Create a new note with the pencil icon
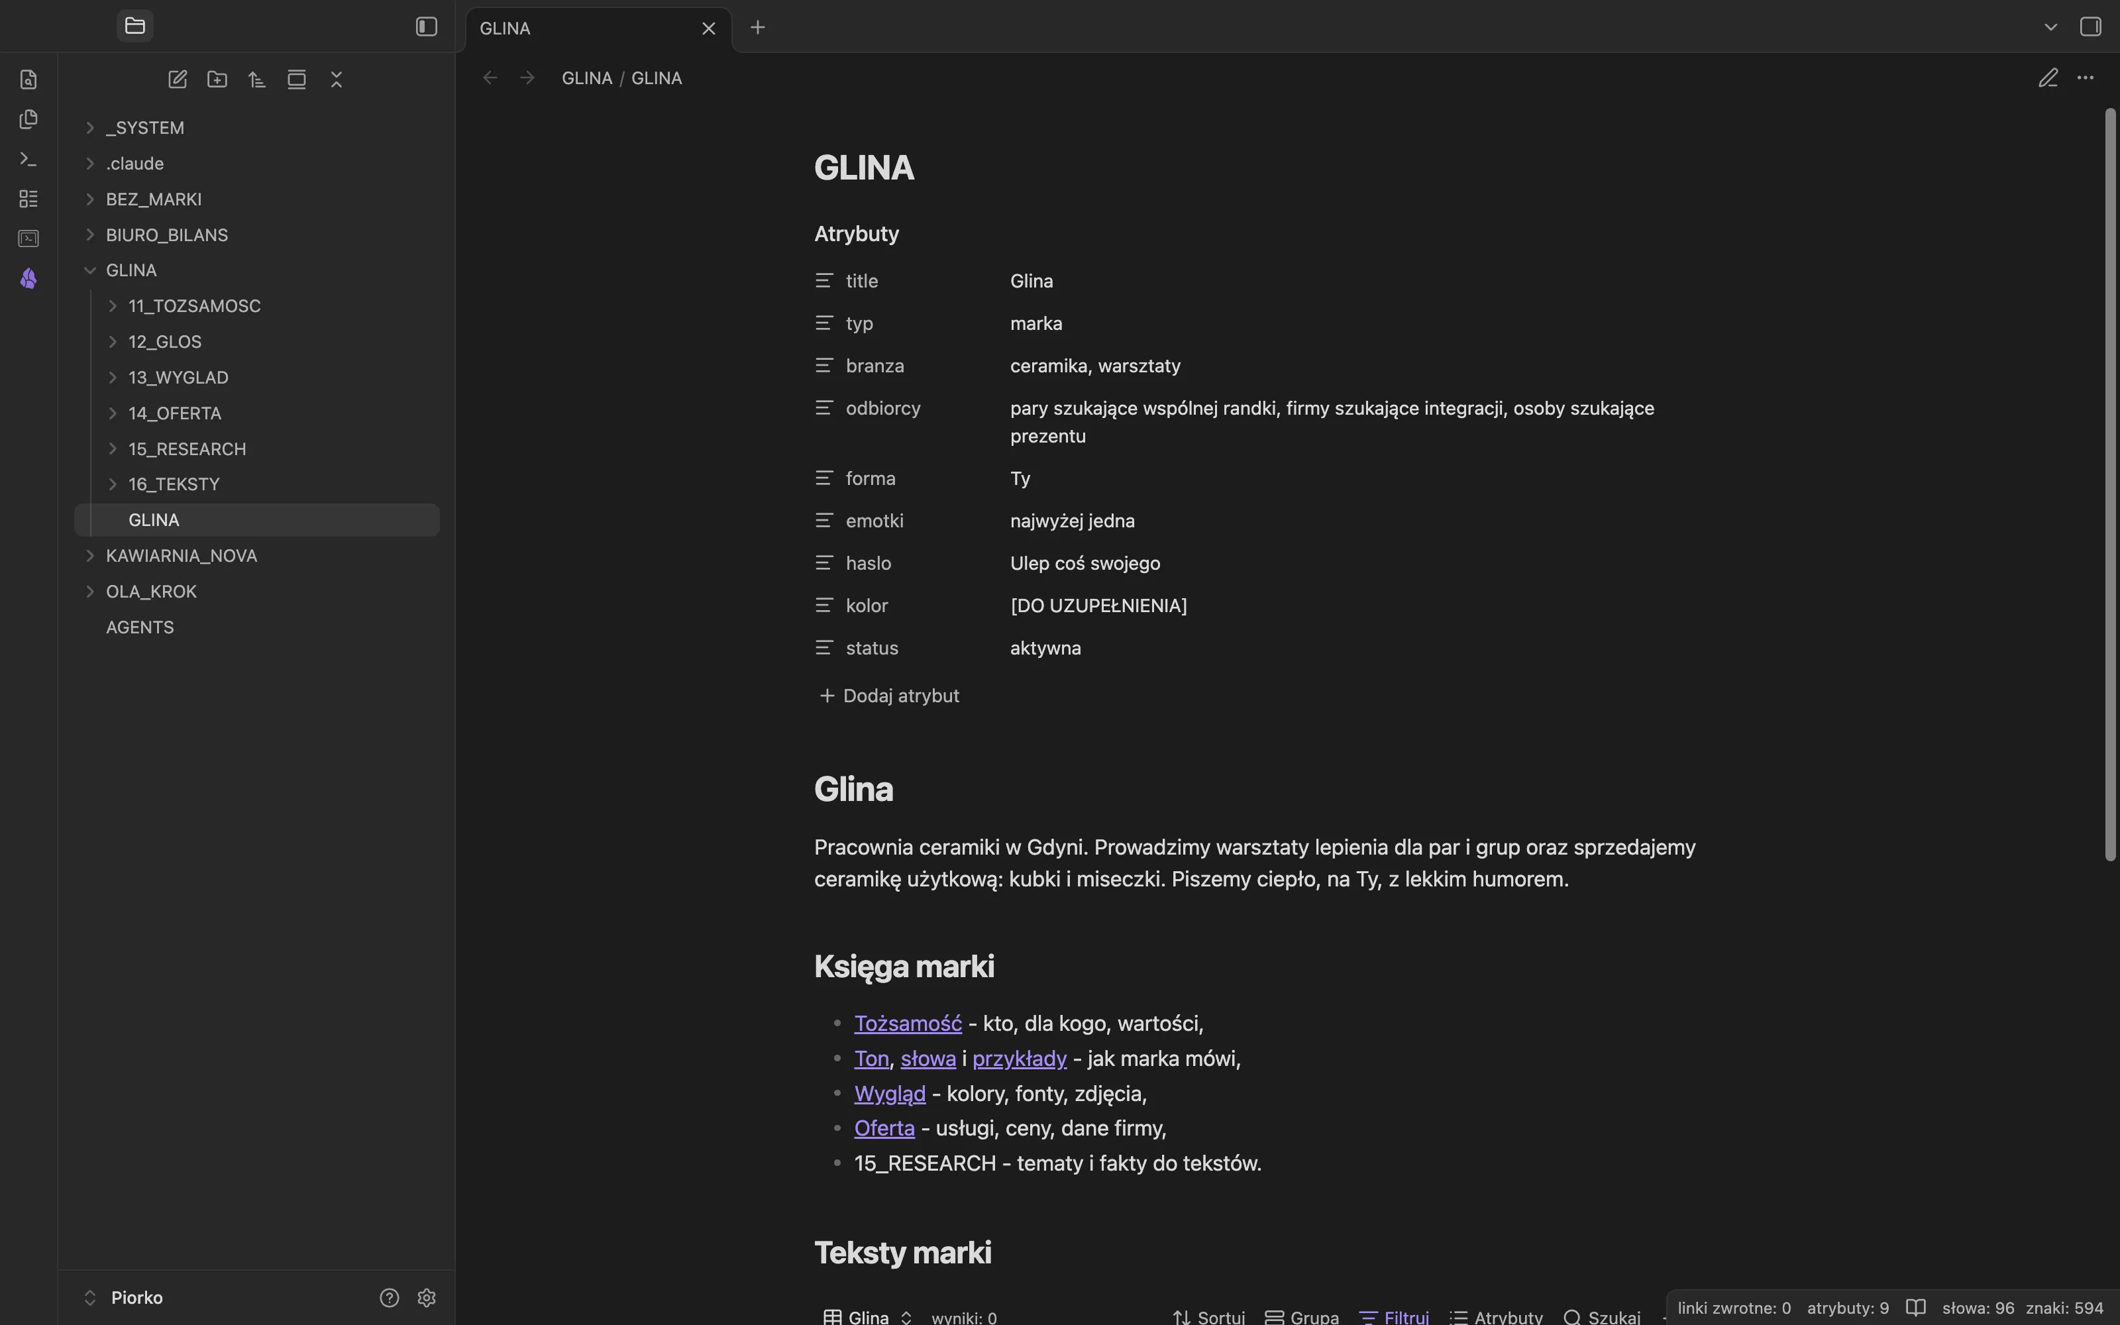 pyautogui.click(x=178, y=79)
